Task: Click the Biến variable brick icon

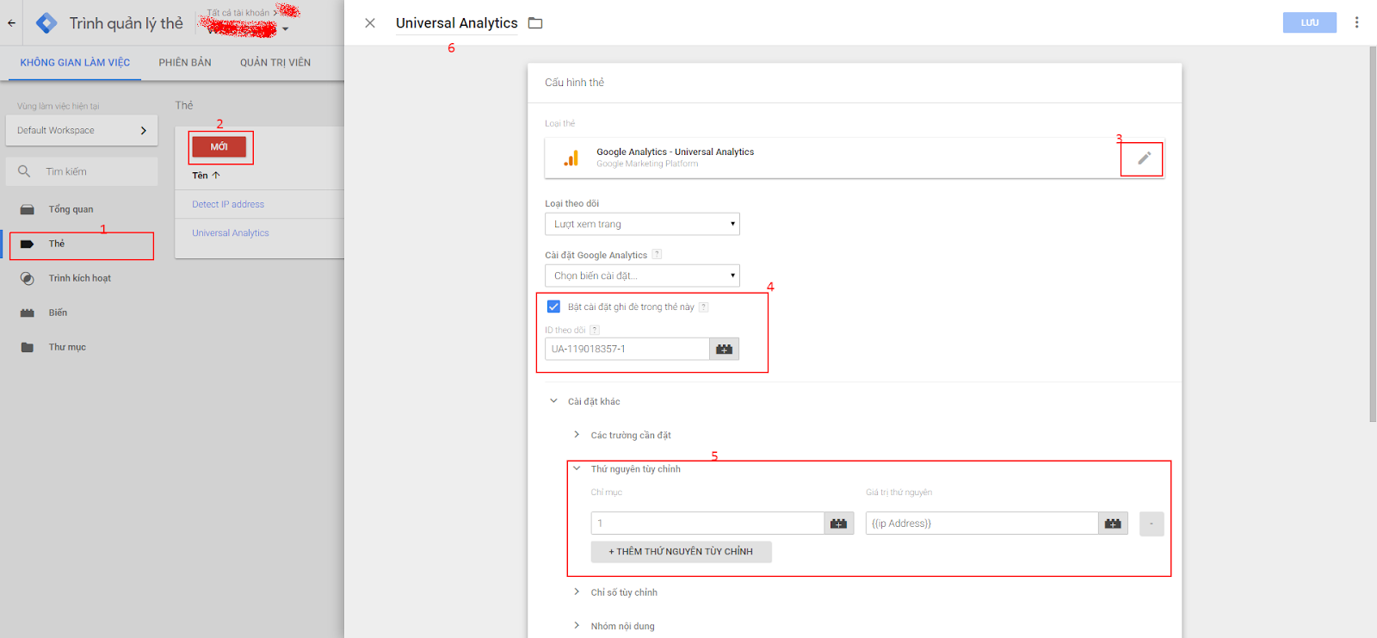Action: pyautogui.click(x=28, y=313)
